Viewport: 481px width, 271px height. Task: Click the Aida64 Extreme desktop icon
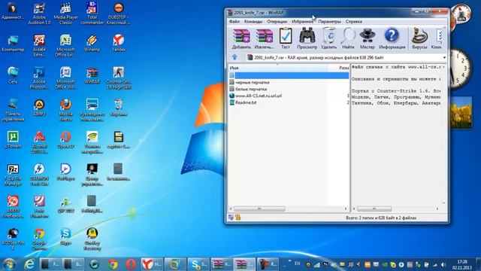pyautogui.click(x=39, y=46)
